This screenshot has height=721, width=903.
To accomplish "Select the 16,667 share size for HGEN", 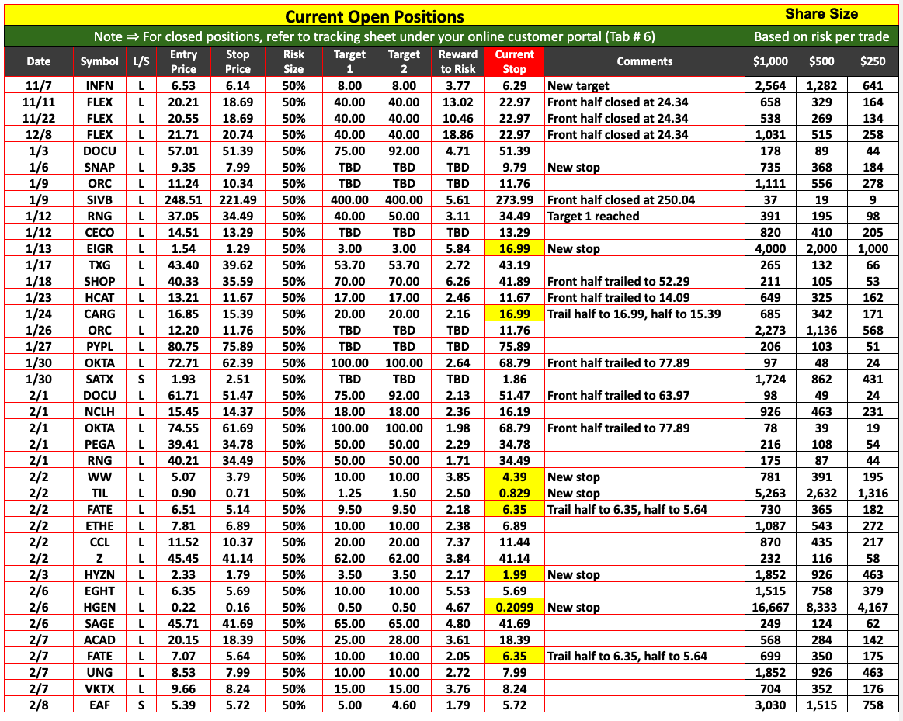I will (x=769, y=608).
